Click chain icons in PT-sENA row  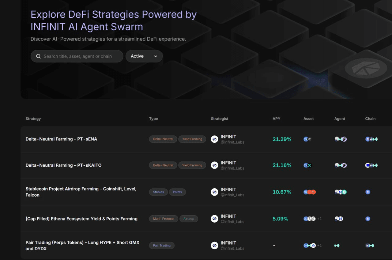tap(371, 139)
